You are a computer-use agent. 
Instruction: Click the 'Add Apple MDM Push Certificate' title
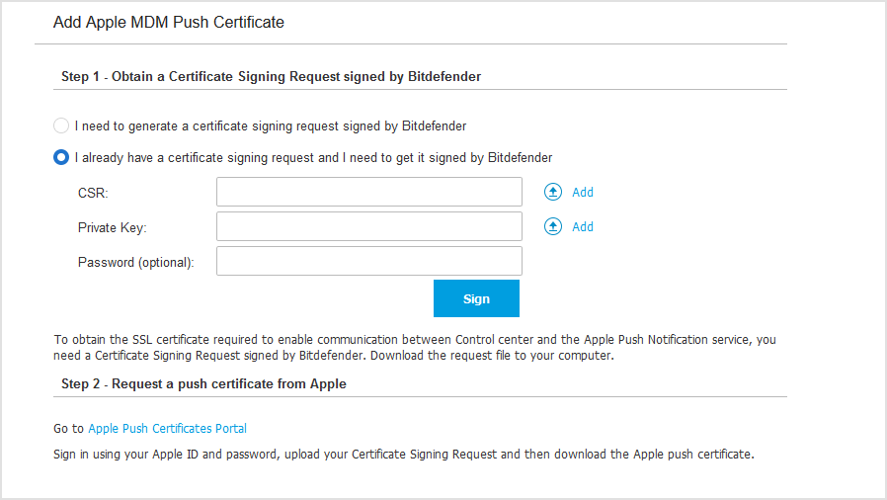tap(168, 22)
